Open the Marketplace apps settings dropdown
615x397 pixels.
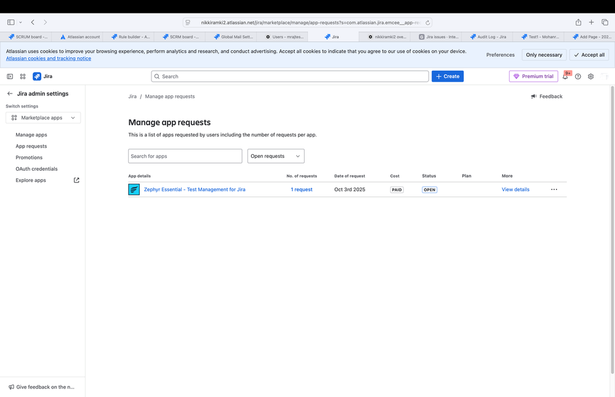coord(43,117)
